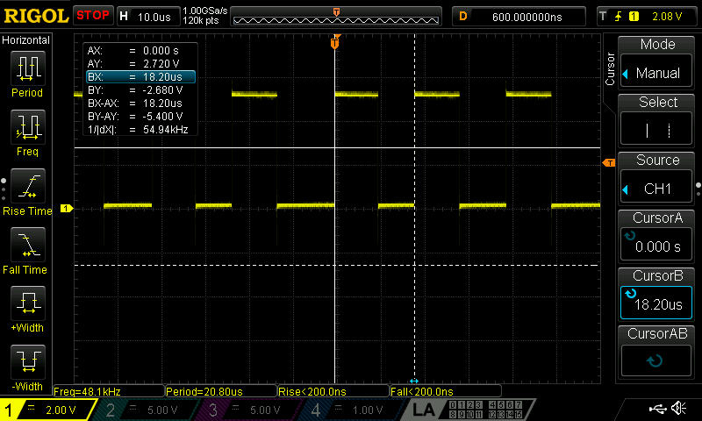Select the CursorA 0.000 s button
702x421 pixels.
tap(655, 237)
